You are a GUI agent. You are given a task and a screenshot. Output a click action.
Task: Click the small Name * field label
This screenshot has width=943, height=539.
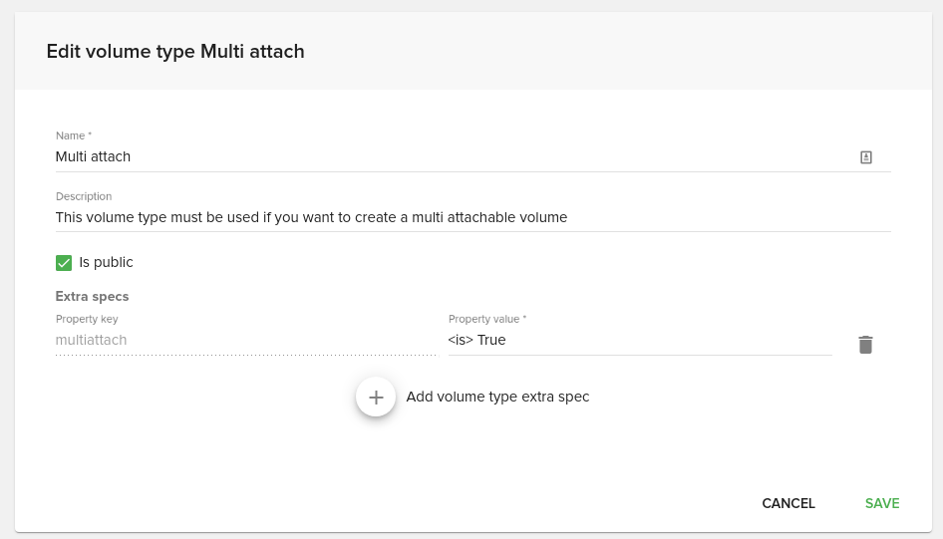click(74, 135)
